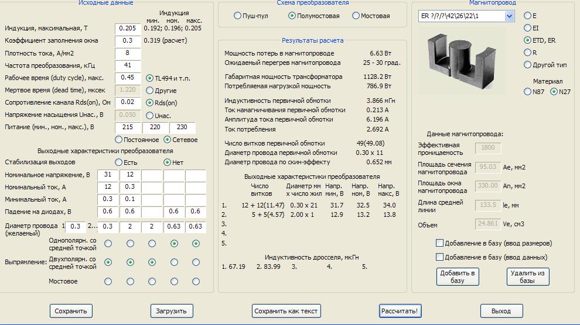Set output stabilization to Есть
The image size is (580, 325).
tap(118, 162)
